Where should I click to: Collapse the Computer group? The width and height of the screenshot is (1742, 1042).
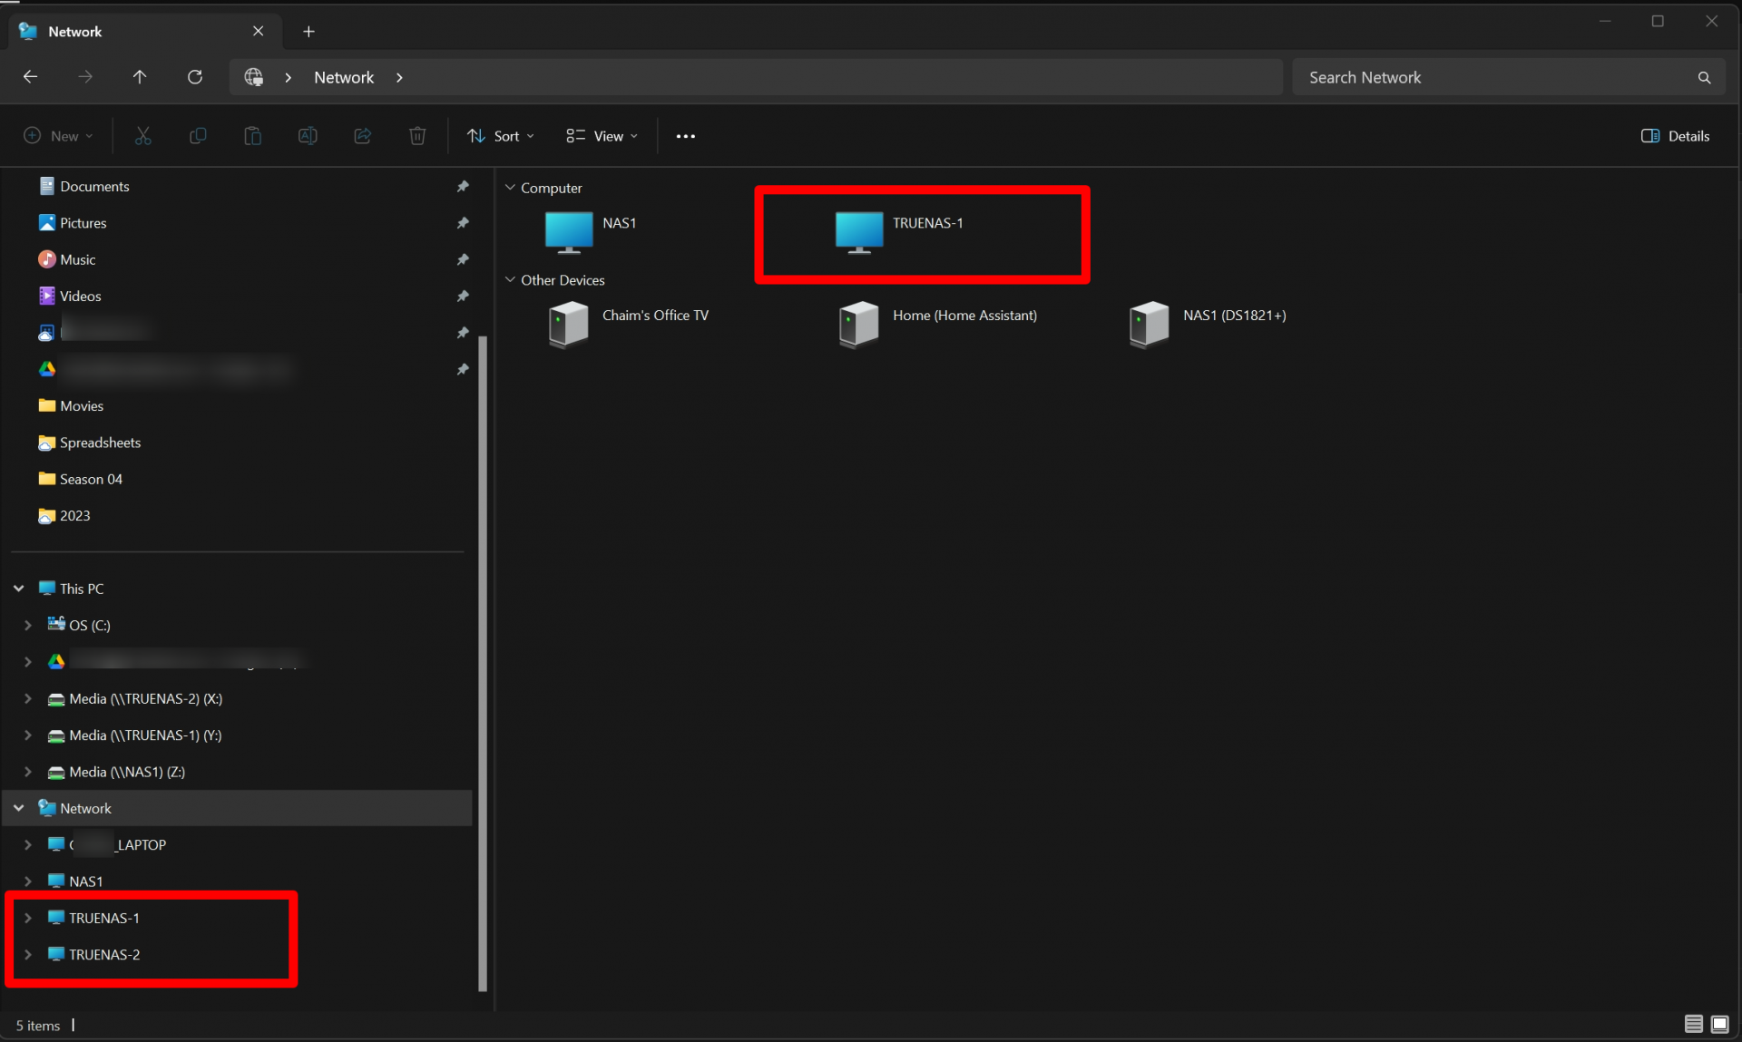point(510,188)
